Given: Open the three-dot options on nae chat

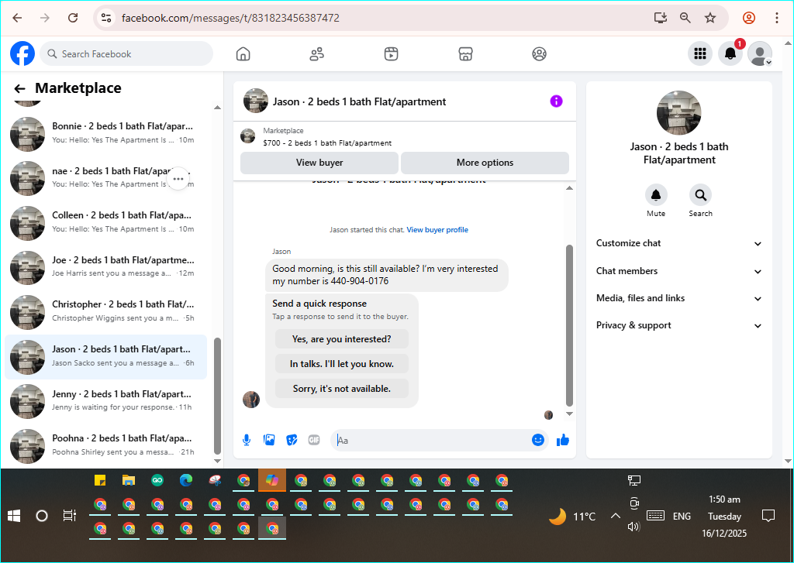Looking at the screenshot, I should click(178, 179).
